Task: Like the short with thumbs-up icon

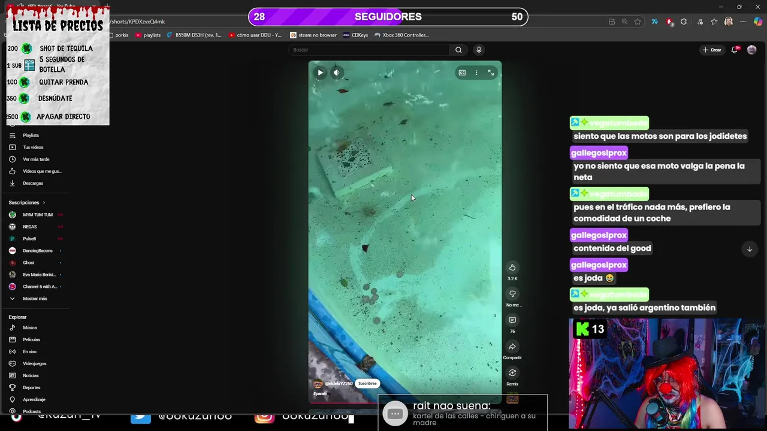Action: tap(512, 268)
